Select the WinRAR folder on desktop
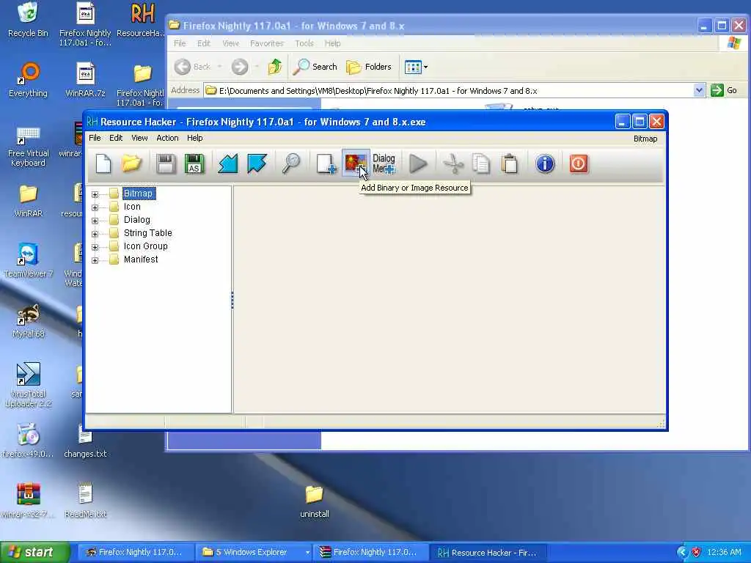The height and width of the screenshot is (563, 751). tap(28, 201)
